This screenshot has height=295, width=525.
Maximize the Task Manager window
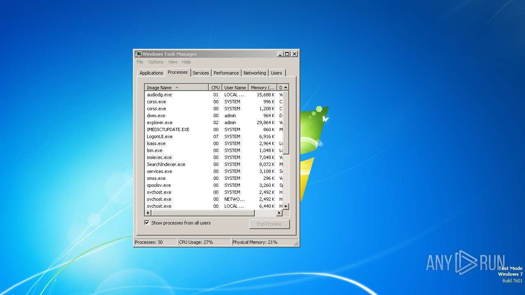pyautogui.click(x=287, y=54)
